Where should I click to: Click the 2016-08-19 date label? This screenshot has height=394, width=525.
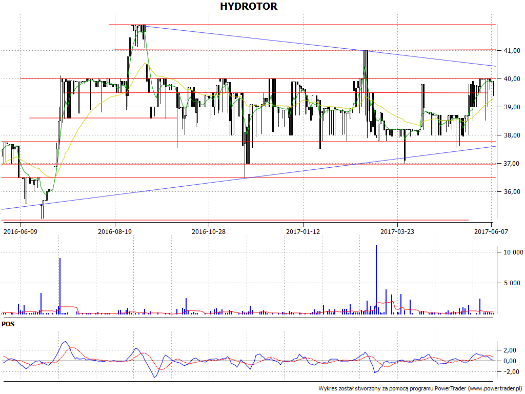click(x=115, y=231)
